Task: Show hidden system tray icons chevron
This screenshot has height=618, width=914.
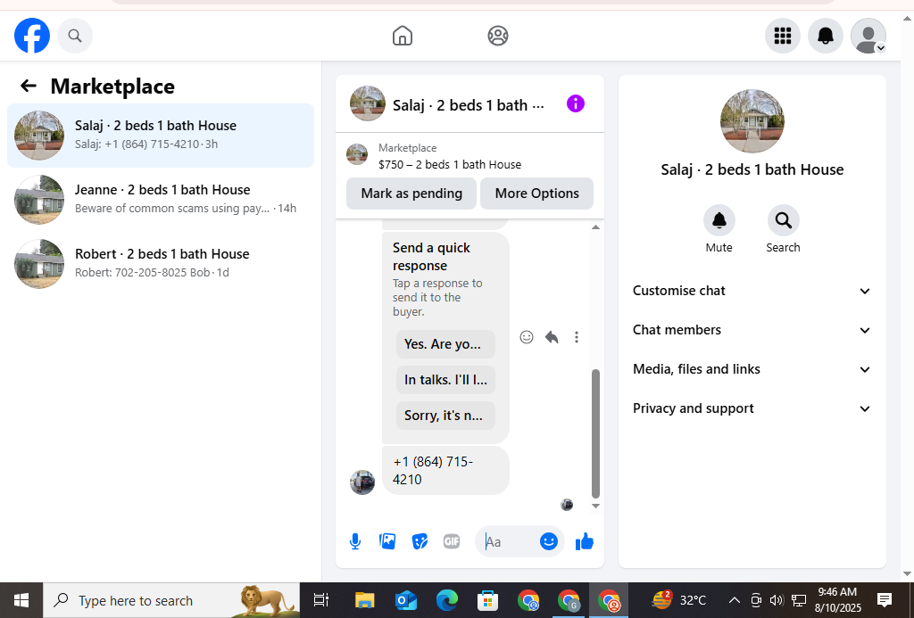Action: pos(735,600)
